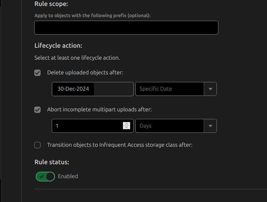Viewport: 267px width, 202px height.
Task: Click the 'Lifecycle action:' heading
Action: [x=58, y=46]
